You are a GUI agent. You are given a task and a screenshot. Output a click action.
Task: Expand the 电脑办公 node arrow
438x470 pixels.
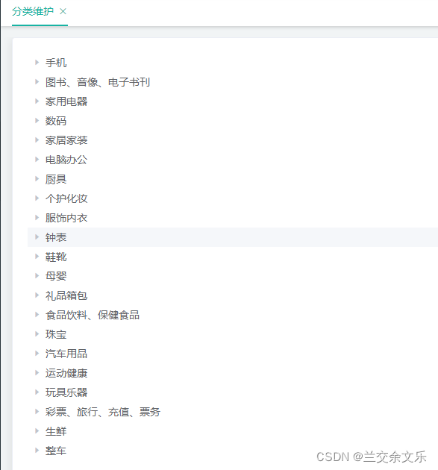[37, 160]
